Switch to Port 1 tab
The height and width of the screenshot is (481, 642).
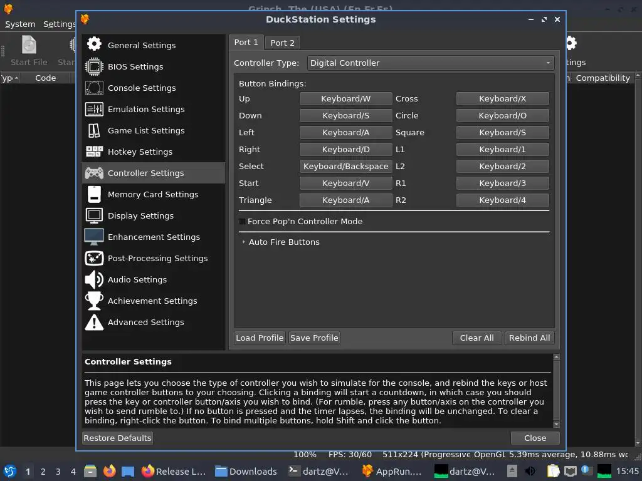tap(246, 42)
